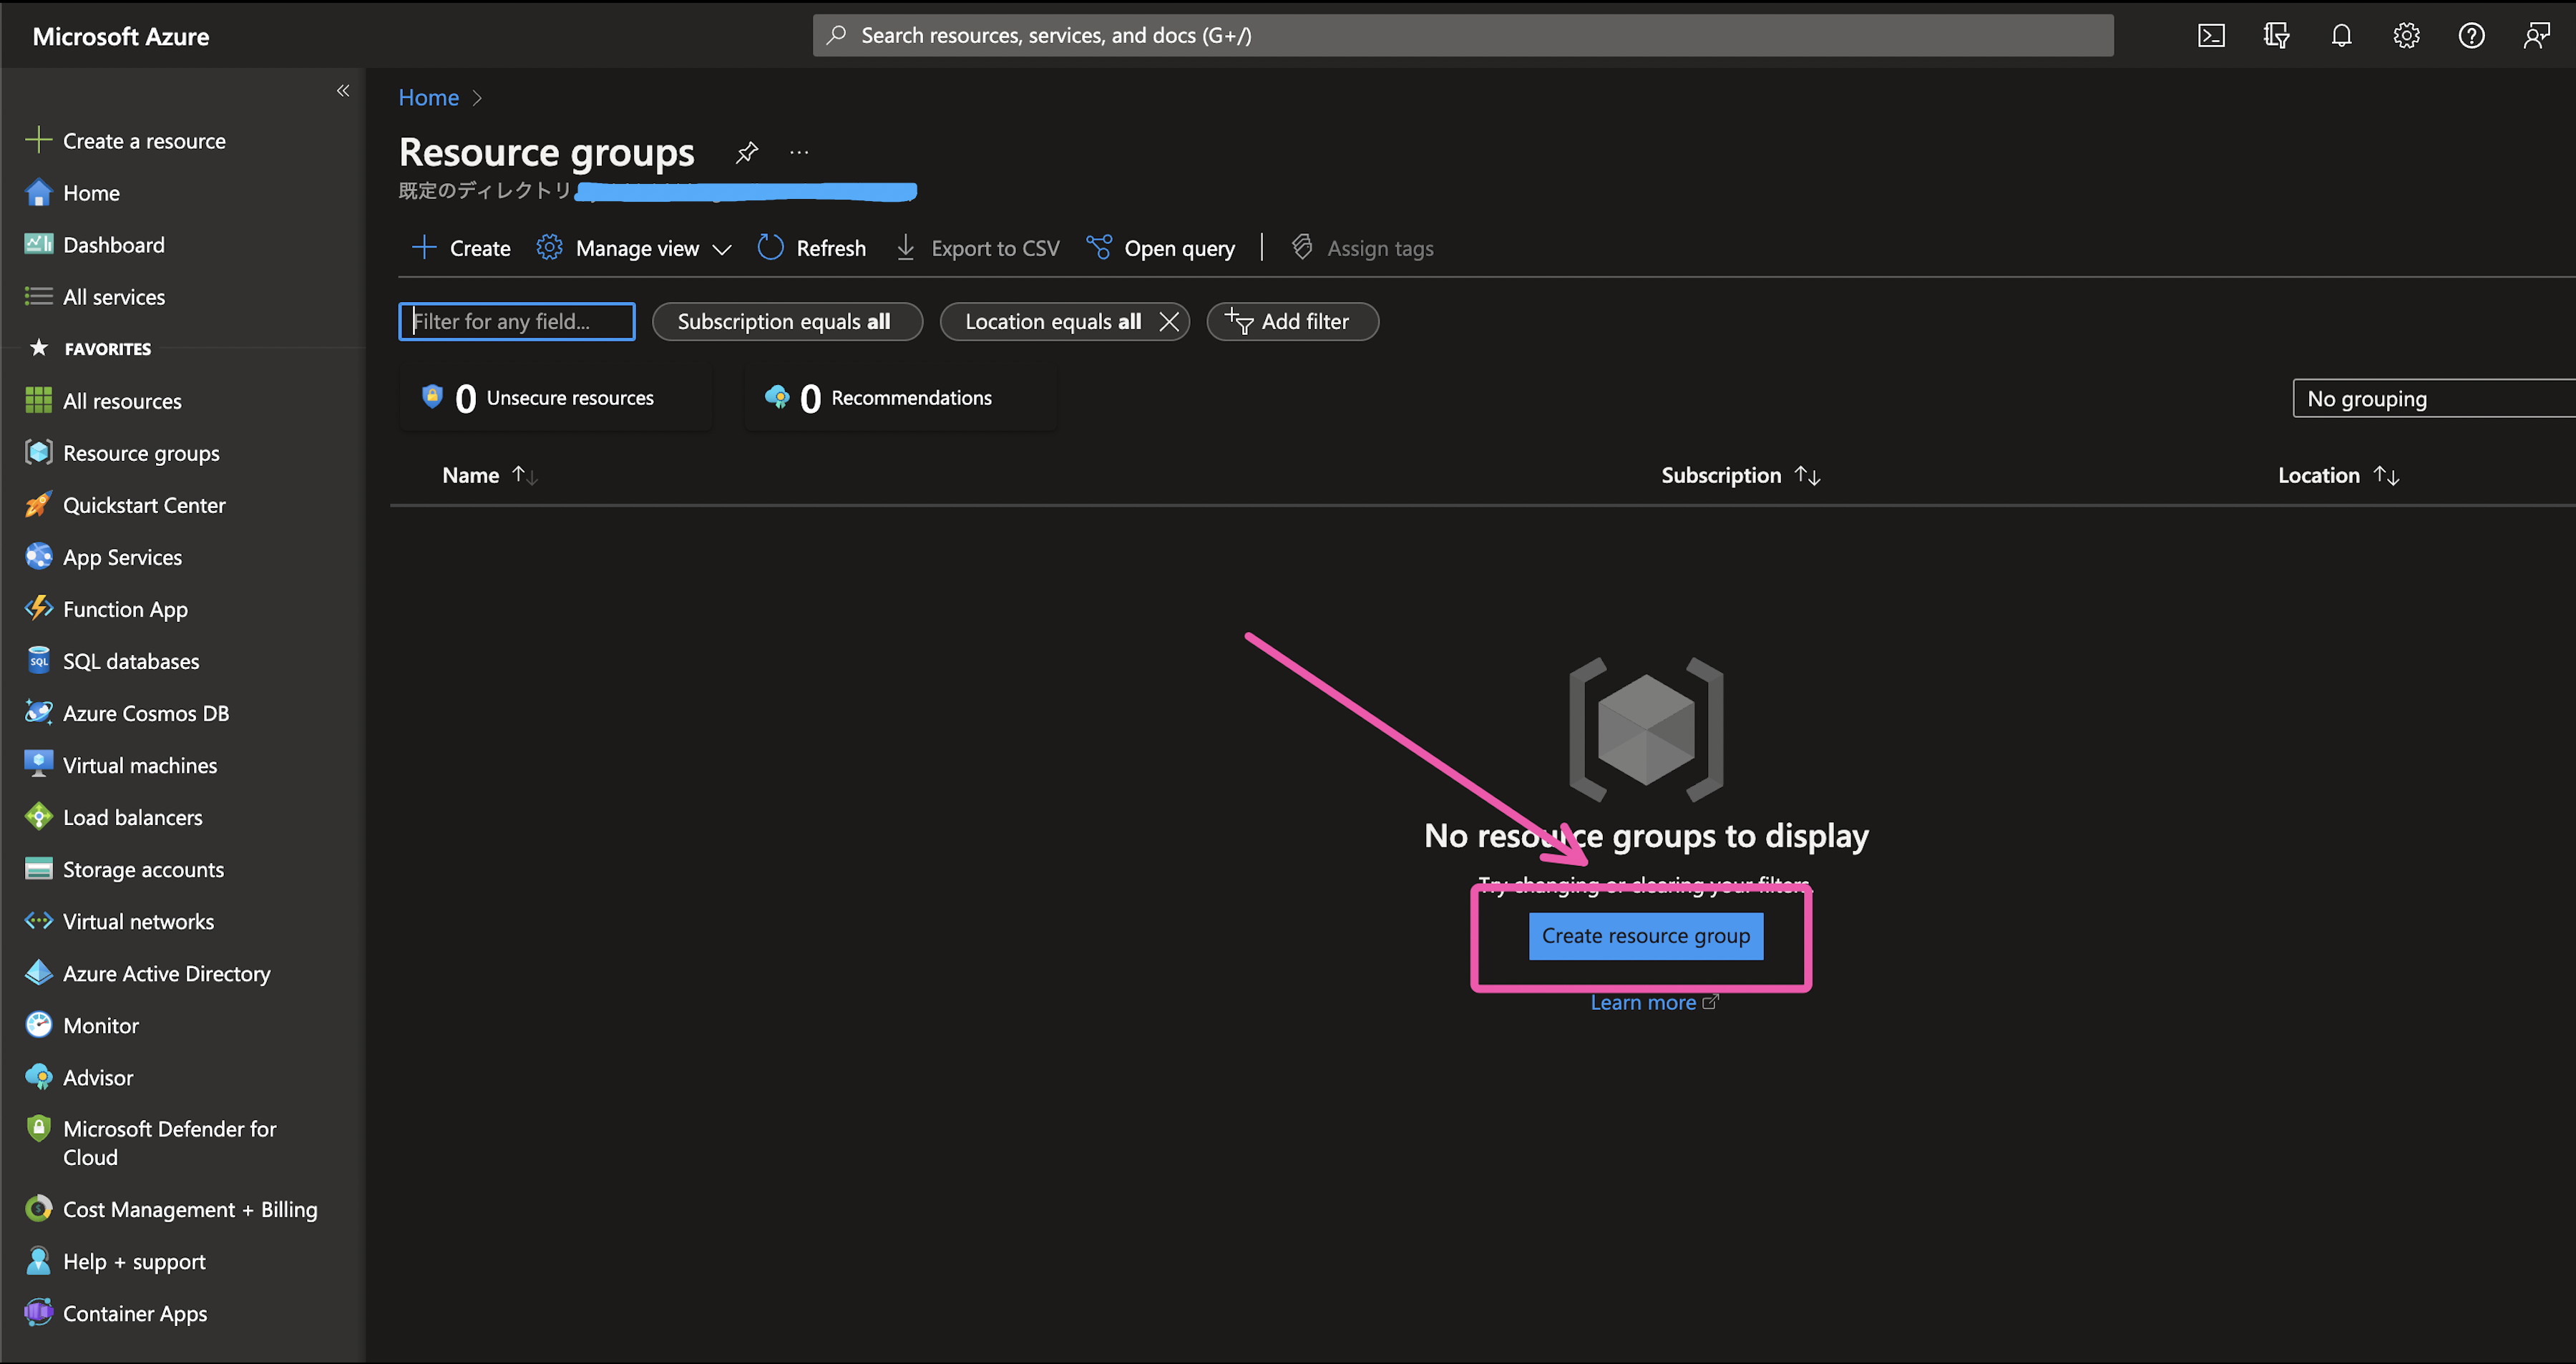Collapse the left sidebar menu
This screenshot has height=1364, width=2576.
pyautogui.click(x=343, y=91)
